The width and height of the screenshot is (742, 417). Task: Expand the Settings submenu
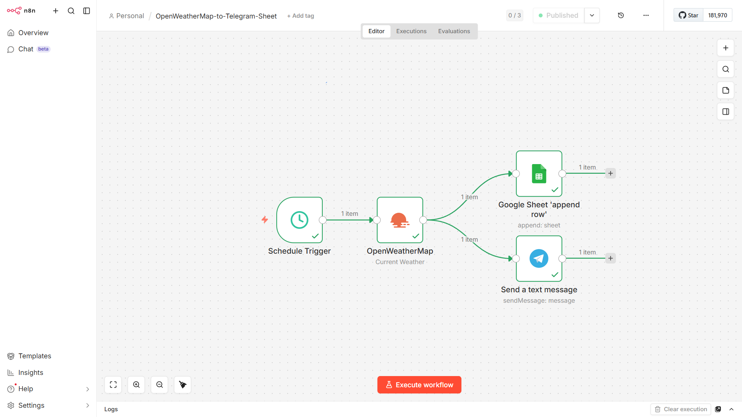[x=87, y=405]
